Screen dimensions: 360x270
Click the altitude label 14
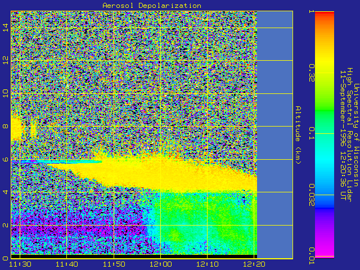point(6,28)
